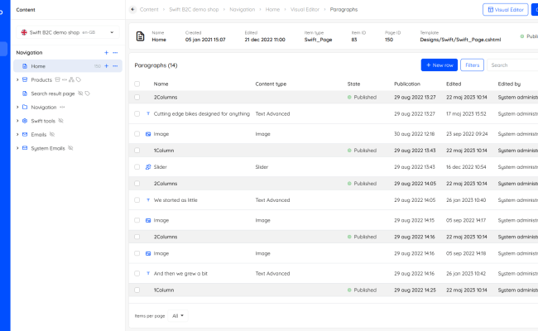538x331 pixels.
Task: Sort by the Edited column header
Action: coord(454,84)
